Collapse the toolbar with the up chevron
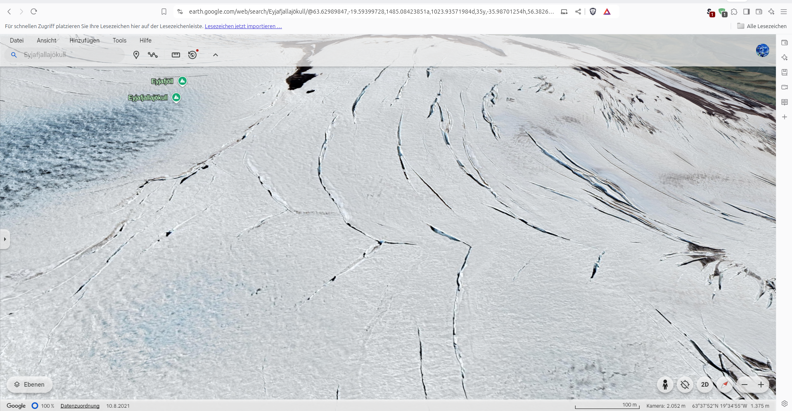This screenshot has width=792, height=411. point(216,55)
